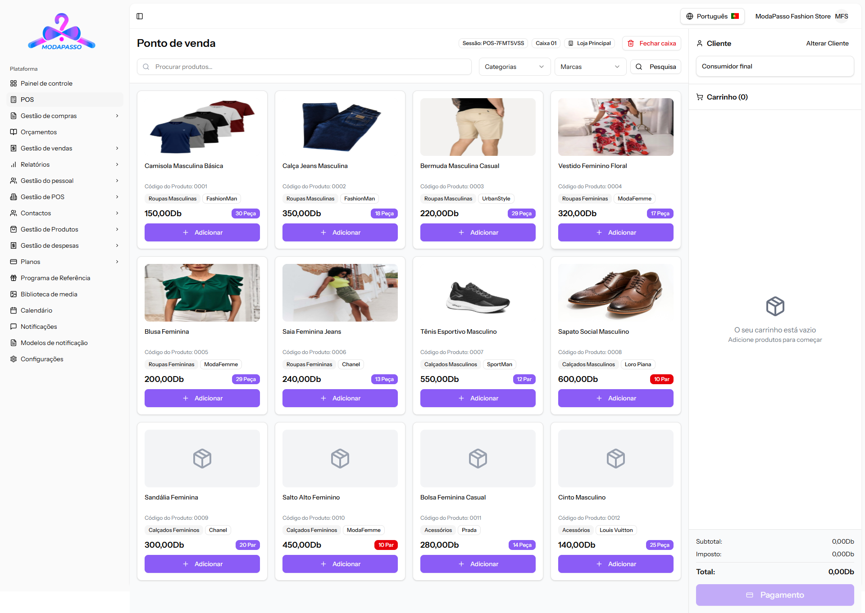The height and width of the screenshot is (613, 865).
Task: Click the Fechar caixa button
Action: tap(651, 43)
